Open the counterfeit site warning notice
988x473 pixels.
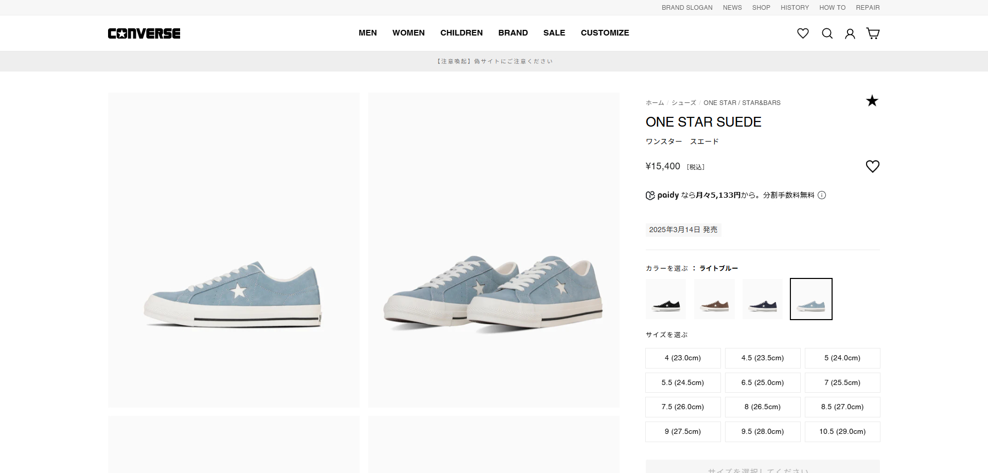[494, 61]
